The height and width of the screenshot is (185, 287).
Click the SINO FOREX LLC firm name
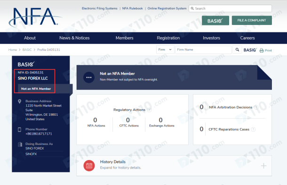pyautogui.click(x=33, y=78)
